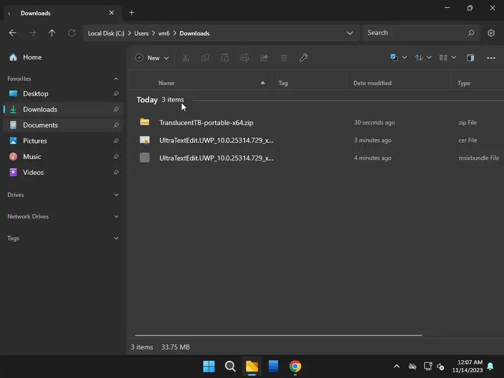Click Users in the breadcrumb path
The height and width of the screenshot is (378, 504).
click(141, 33)
